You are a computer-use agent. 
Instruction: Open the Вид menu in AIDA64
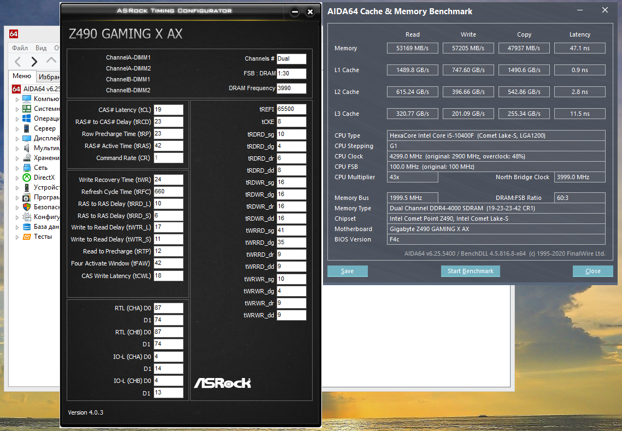click(x=41, y=48)
